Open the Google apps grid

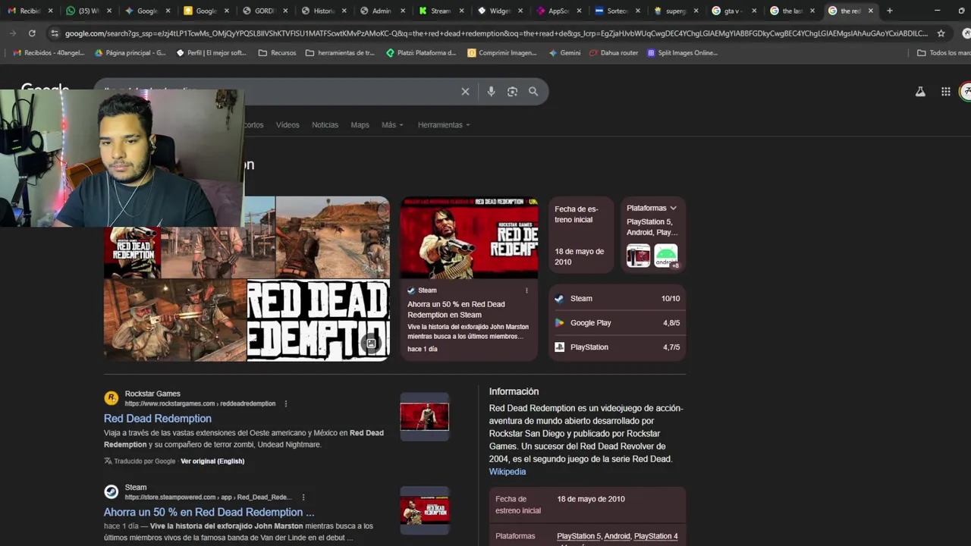(945, 92)
